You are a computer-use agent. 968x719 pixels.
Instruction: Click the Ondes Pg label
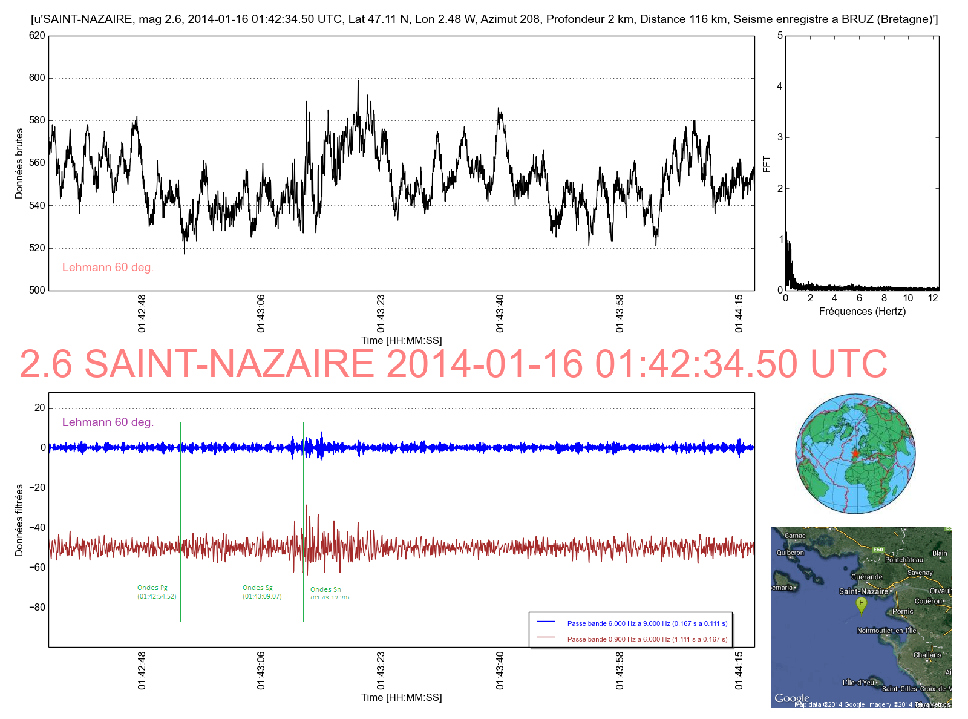click(152, 588)
